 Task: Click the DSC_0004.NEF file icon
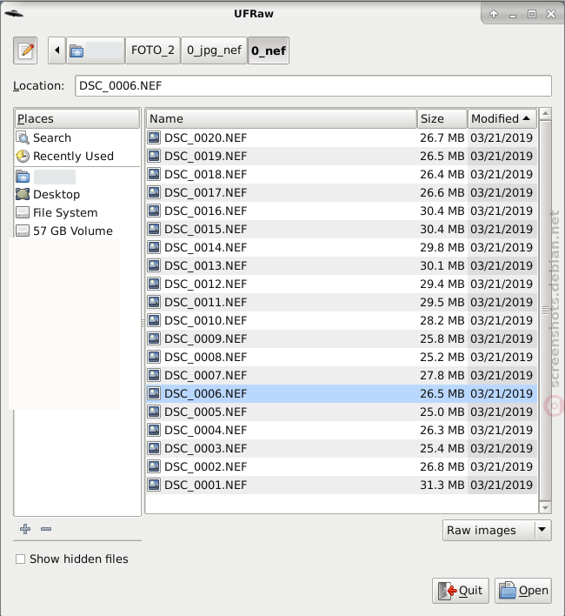coord(154,430)
